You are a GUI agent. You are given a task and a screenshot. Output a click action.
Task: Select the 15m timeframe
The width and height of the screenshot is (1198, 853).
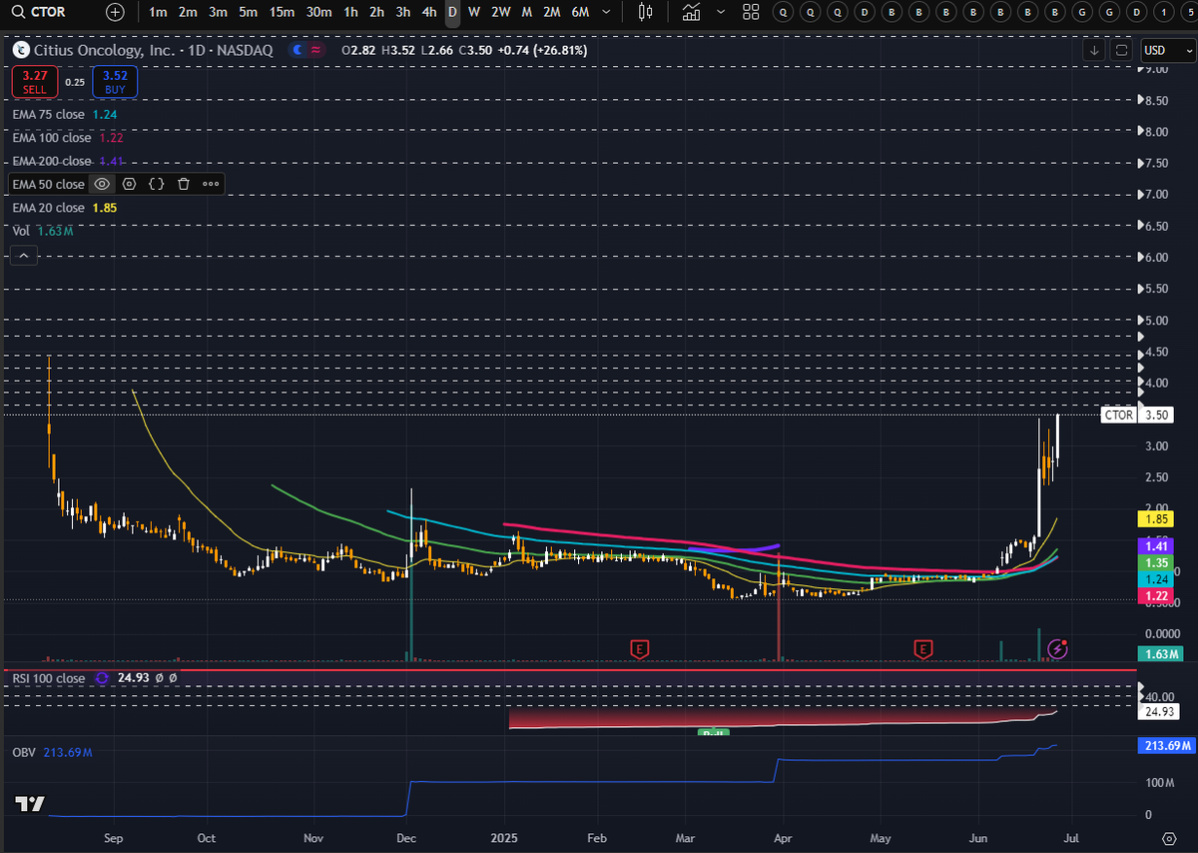coord(283,12)
